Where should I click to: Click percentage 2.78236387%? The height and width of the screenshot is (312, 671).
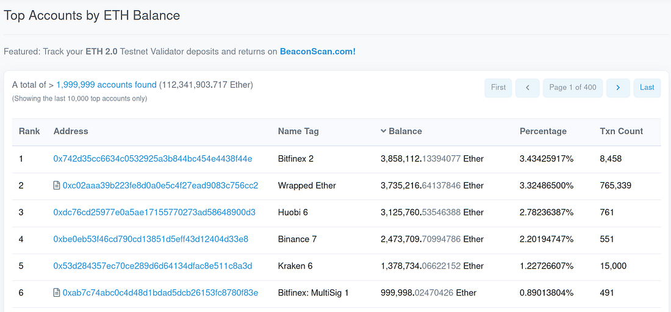[547, 213]
